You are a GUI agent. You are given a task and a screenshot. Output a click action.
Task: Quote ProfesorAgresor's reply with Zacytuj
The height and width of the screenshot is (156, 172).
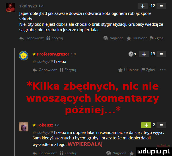tap(68, 70)
